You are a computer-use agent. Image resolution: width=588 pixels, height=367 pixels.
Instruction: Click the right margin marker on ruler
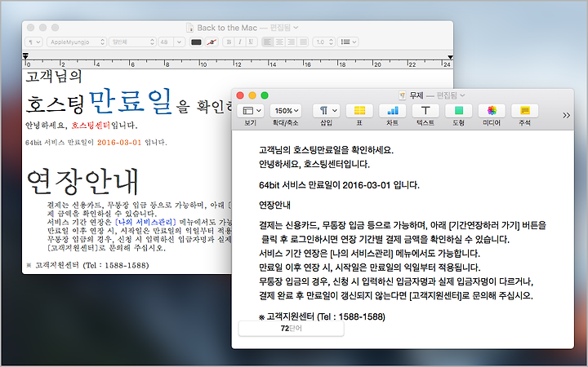click(450, 57)
